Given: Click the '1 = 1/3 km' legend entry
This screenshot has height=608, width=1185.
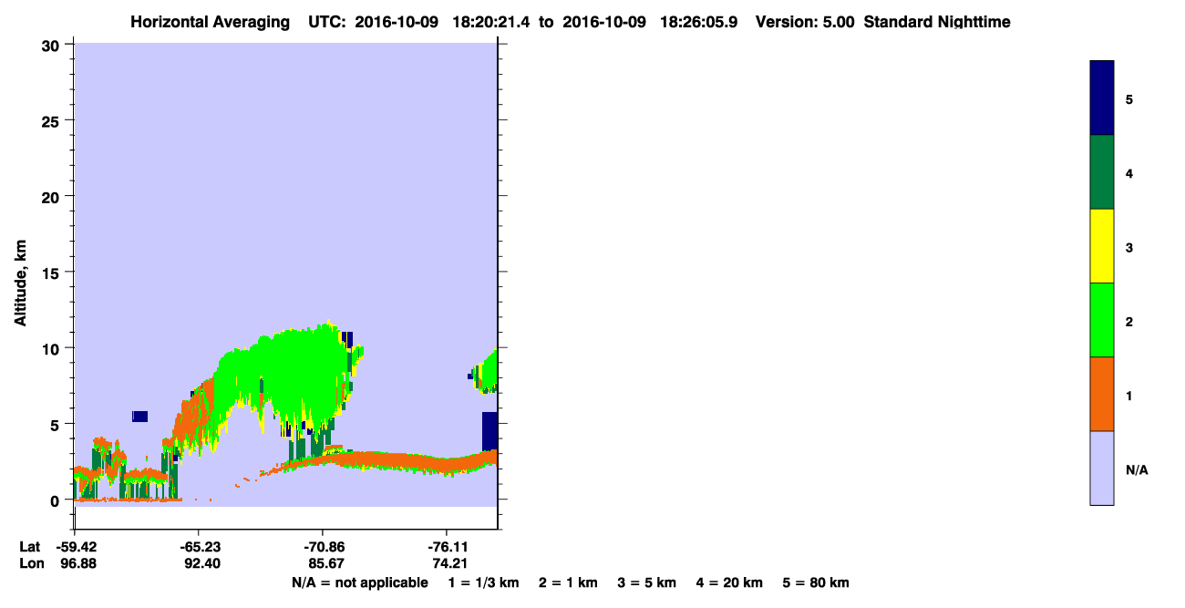Looking at the screenshot, I should click(483, 582).
